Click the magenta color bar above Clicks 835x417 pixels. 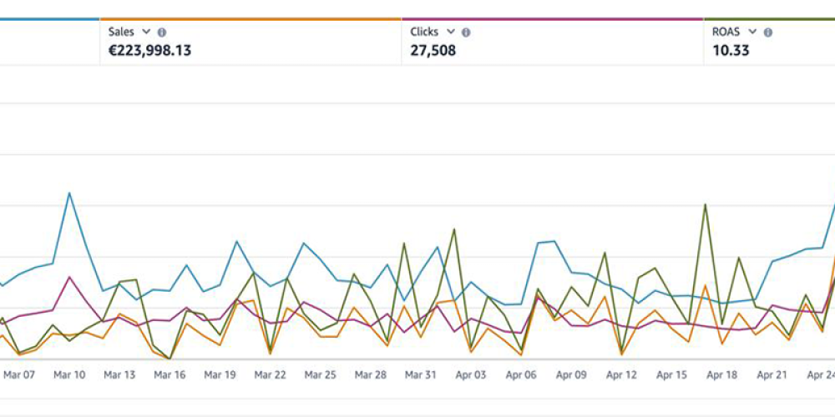pos(552,18)
